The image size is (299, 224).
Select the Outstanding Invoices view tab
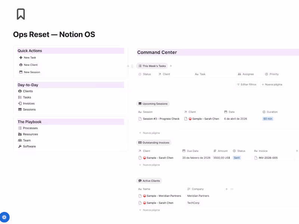tap(154, 143)
